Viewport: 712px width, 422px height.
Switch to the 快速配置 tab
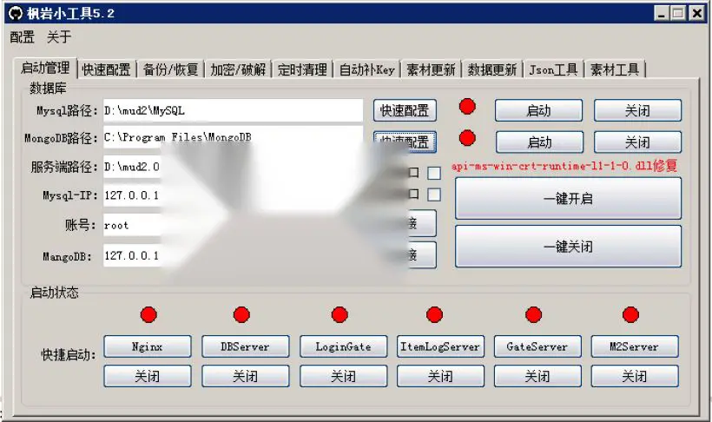point(106,69)
